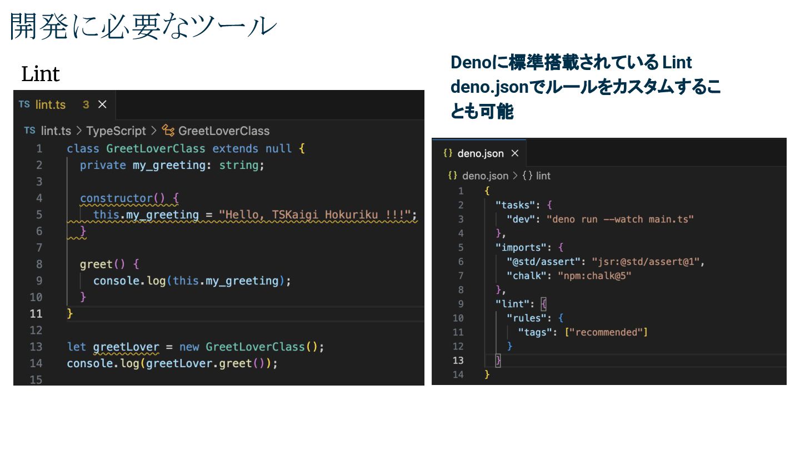Click line number 13 in deno.json gutter
The width and height of the screenshot is (800, 450).
(x=458, y=361)
